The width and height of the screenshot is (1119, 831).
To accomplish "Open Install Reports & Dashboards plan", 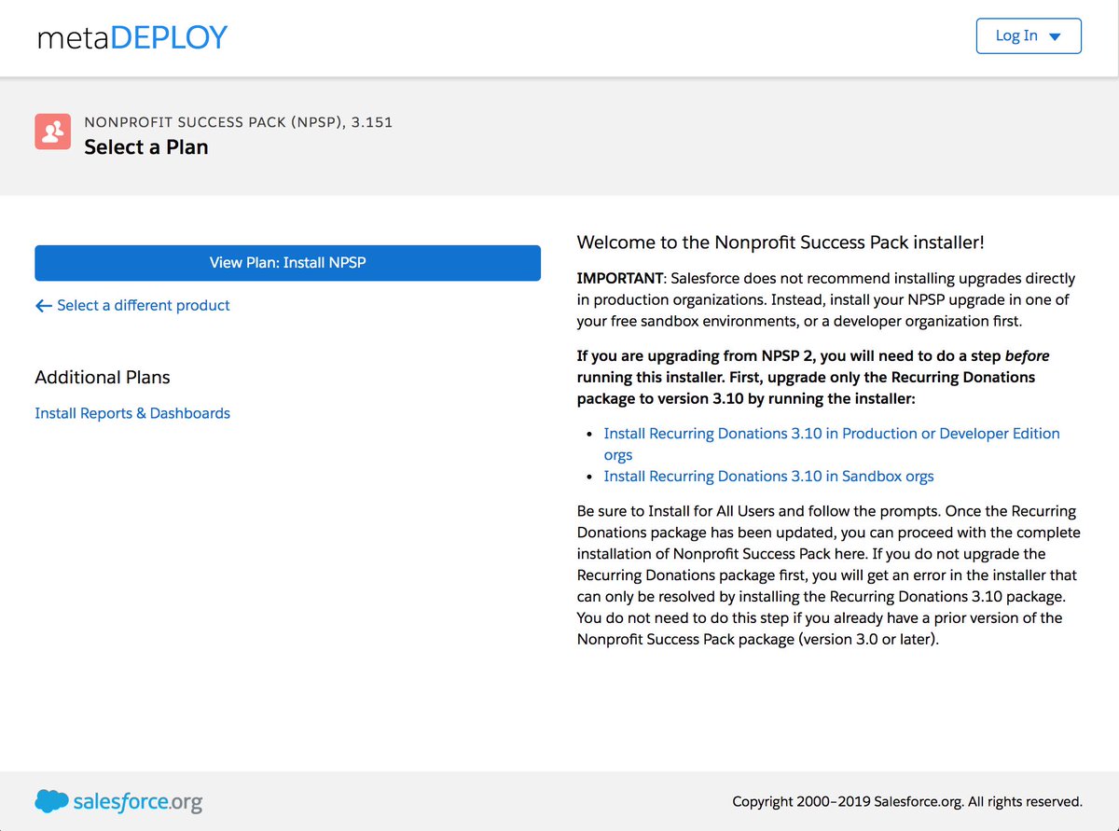I will (x=132, y=413).
